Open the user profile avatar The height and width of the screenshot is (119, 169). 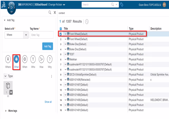click(x=164, y=5)
